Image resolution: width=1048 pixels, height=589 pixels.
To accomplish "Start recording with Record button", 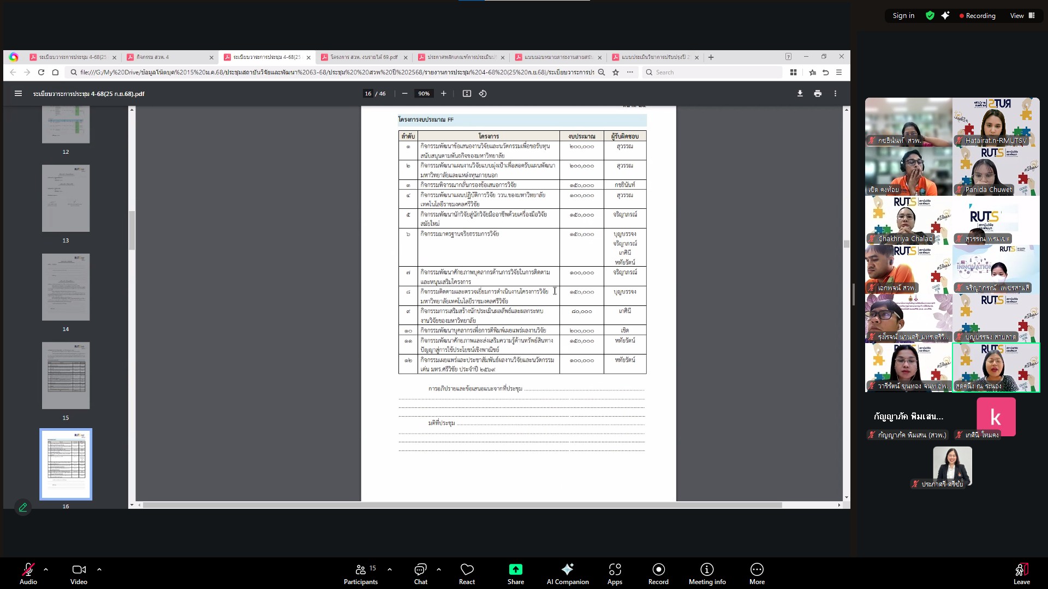I will (x=658, y=574).
